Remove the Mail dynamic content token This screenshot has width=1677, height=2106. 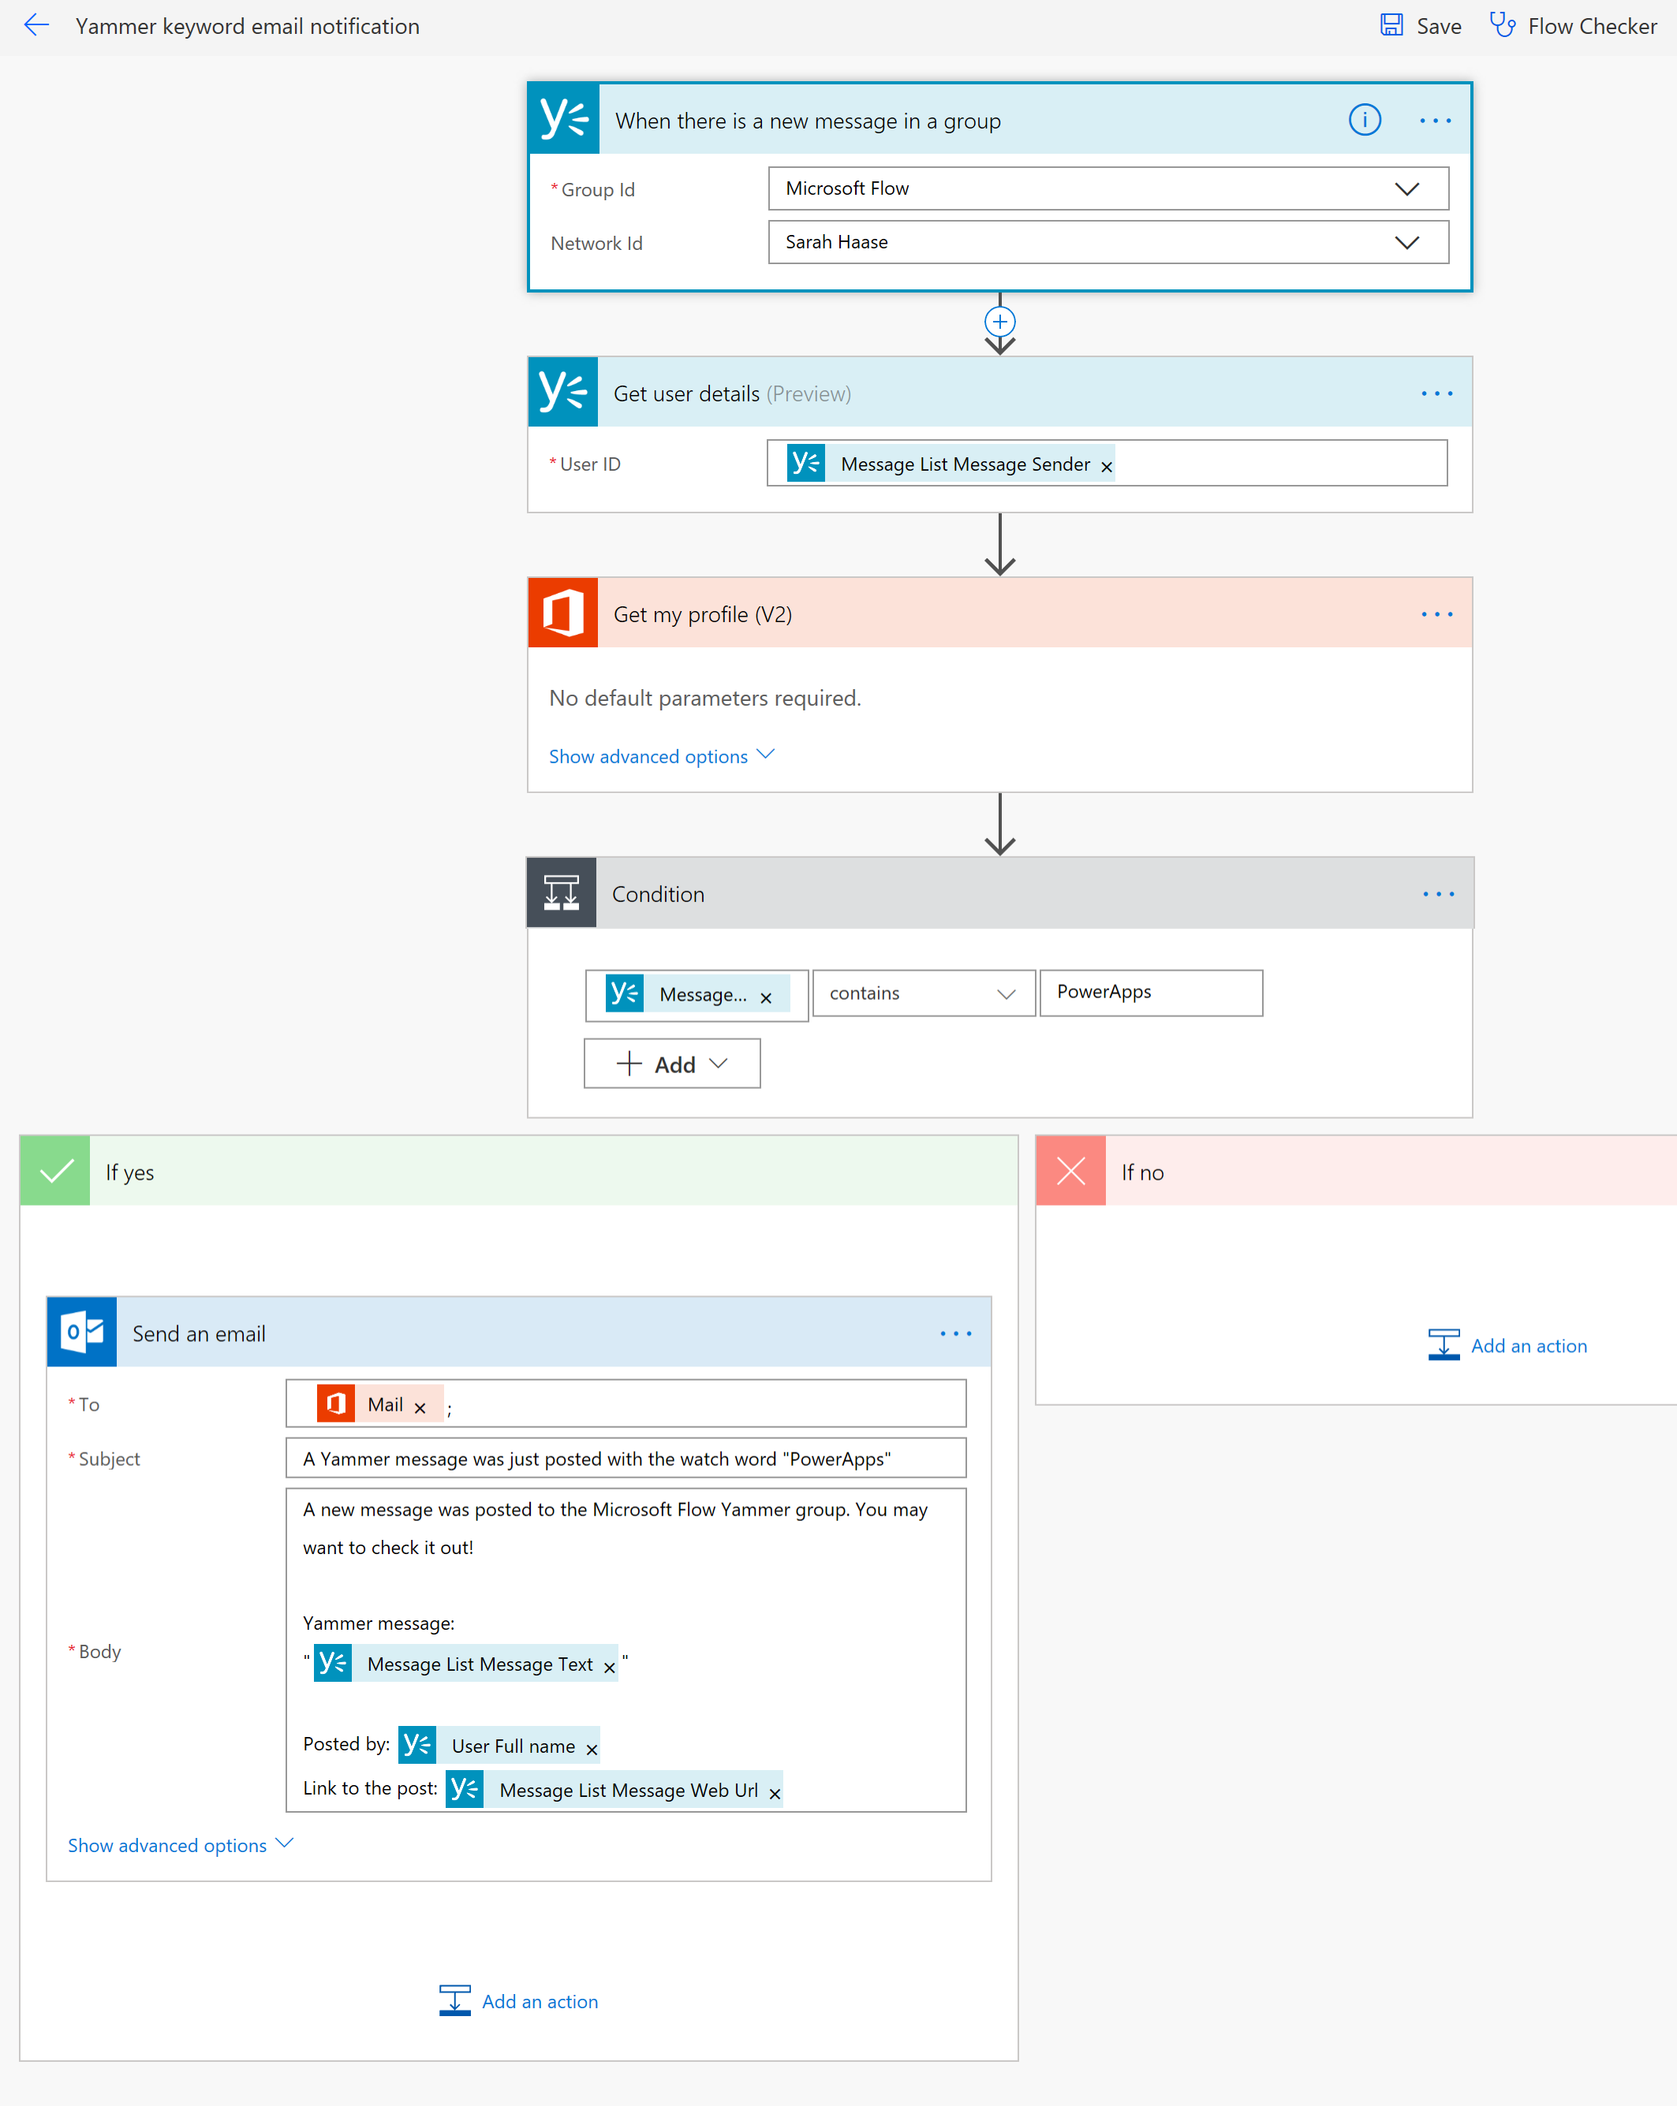[x=420, y=1404]
